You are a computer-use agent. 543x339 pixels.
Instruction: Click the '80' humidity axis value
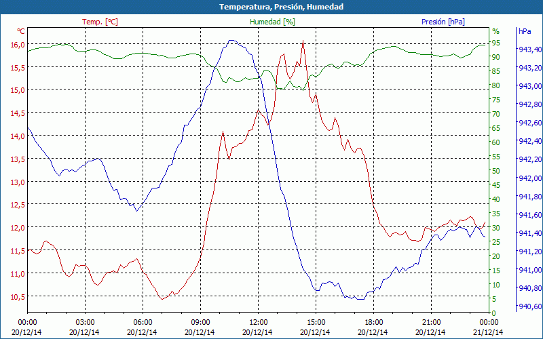pos(496,85)
